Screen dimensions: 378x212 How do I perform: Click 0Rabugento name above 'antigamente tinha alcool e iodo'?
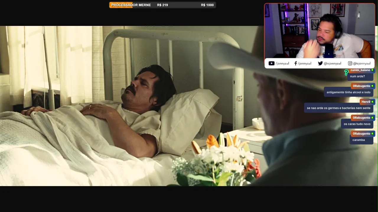[361, 86]
